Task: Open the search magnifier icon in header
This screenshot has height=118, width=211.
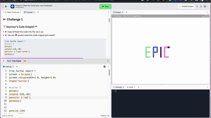Action: [197, 7]
